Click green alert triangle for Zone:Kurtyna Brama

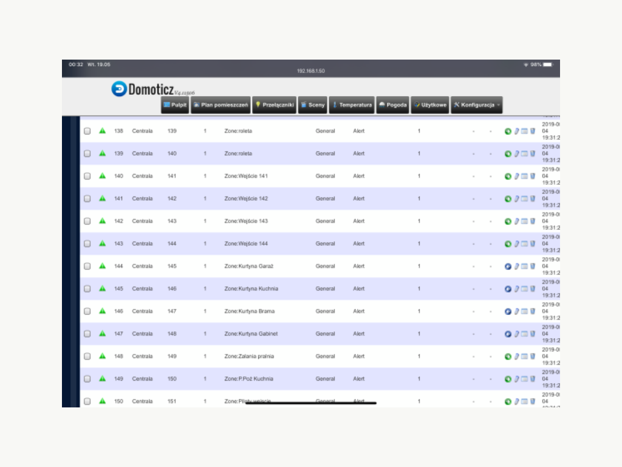tap(102, 311)
